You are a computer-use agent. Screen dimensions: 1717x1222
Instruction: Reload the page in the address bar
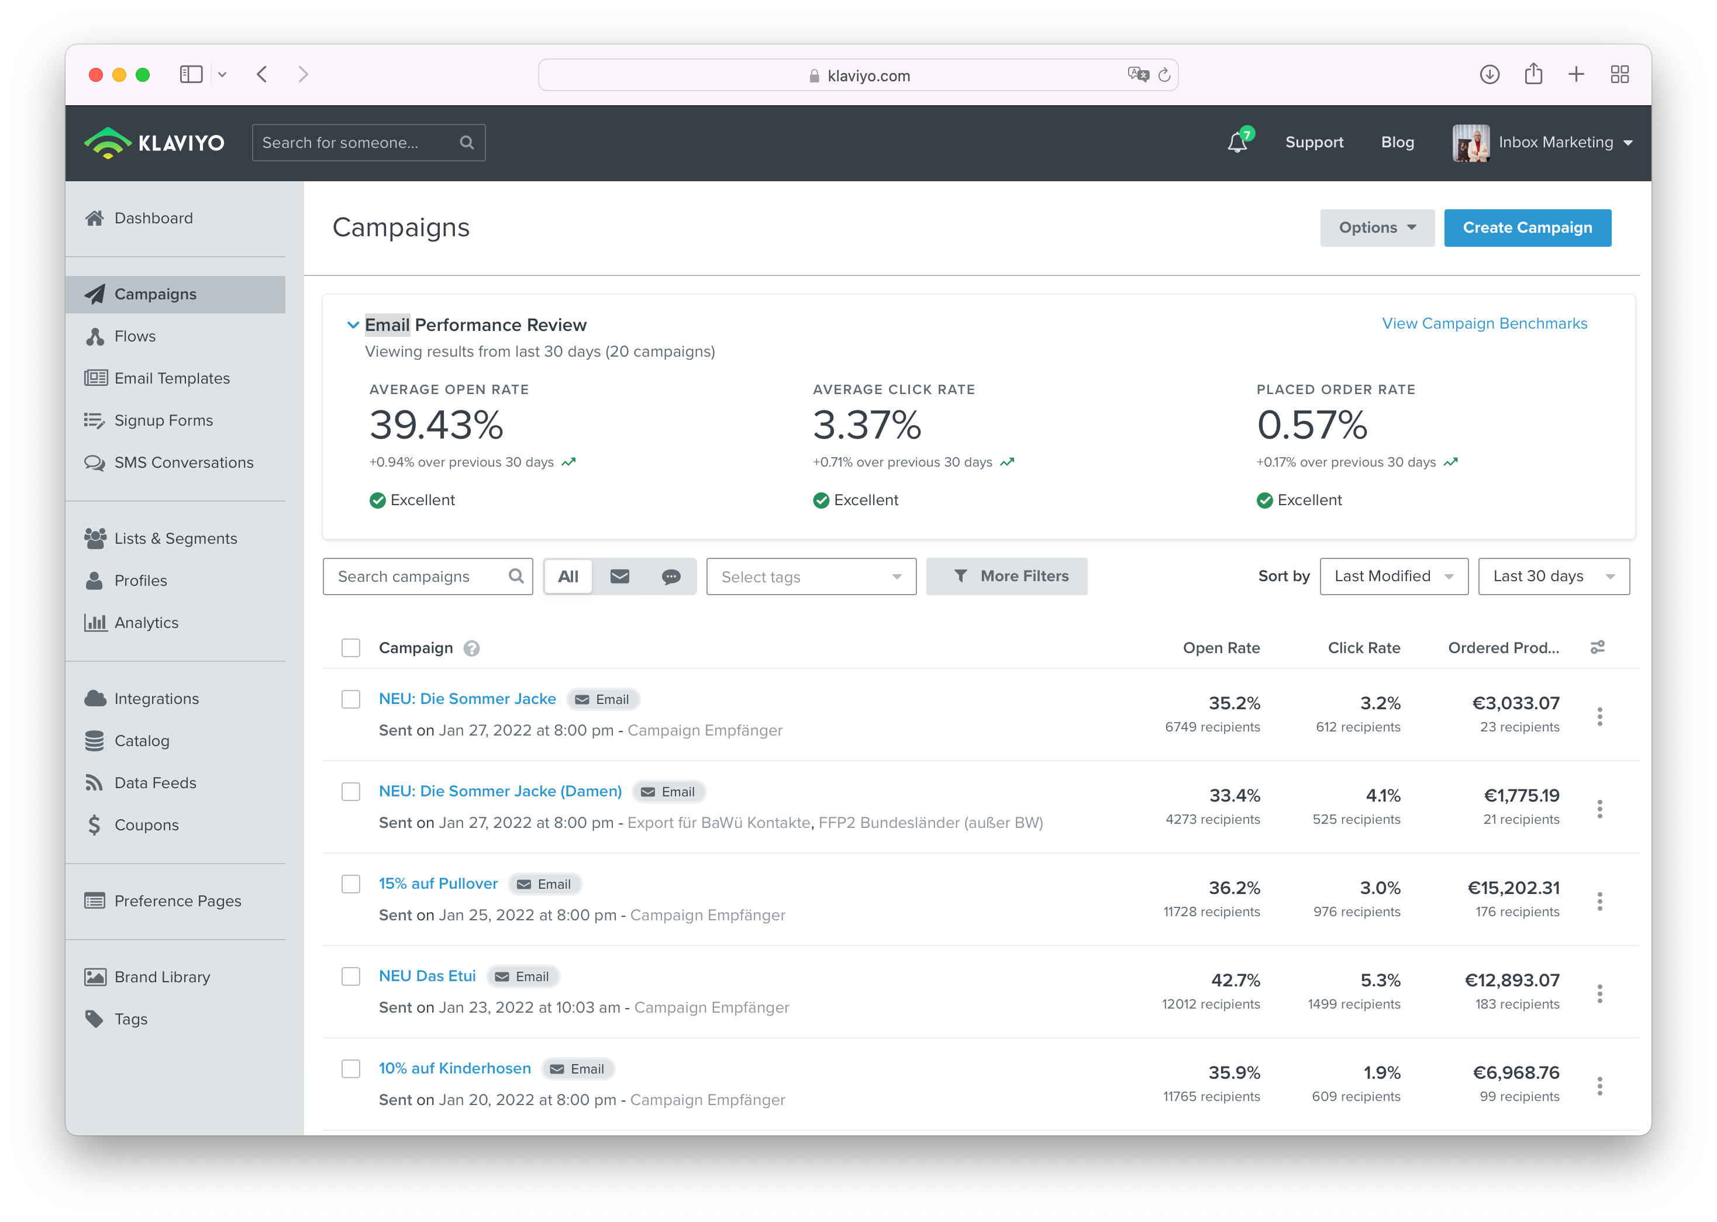pos(1164,74)
